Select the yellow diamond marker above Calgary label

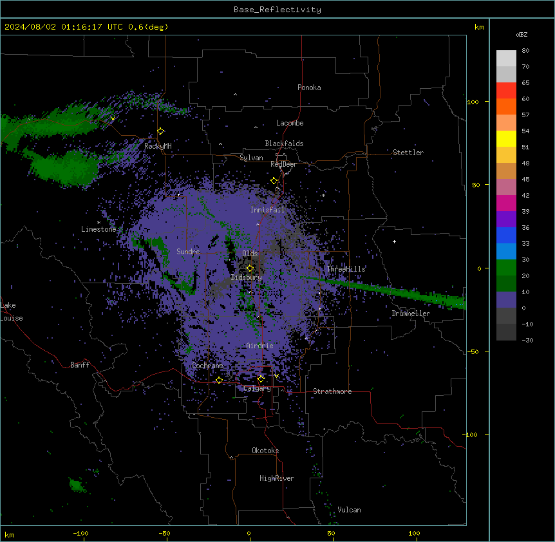pyautogui.click(x=261, y=379)
